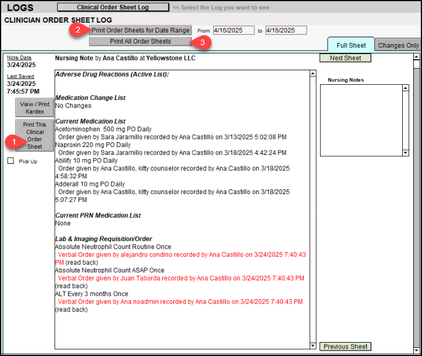The image size is (422, 356).
Task: Switch to the Full Sheet tab
Action: pos(351,45)
